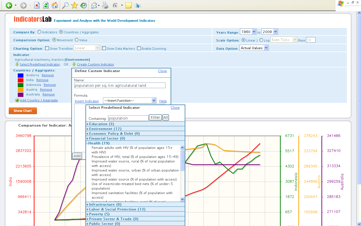The height and width of the screenshot is (226, 361).
Task: Open end year 2009 dropdown
Action: [x=270, y=32]
